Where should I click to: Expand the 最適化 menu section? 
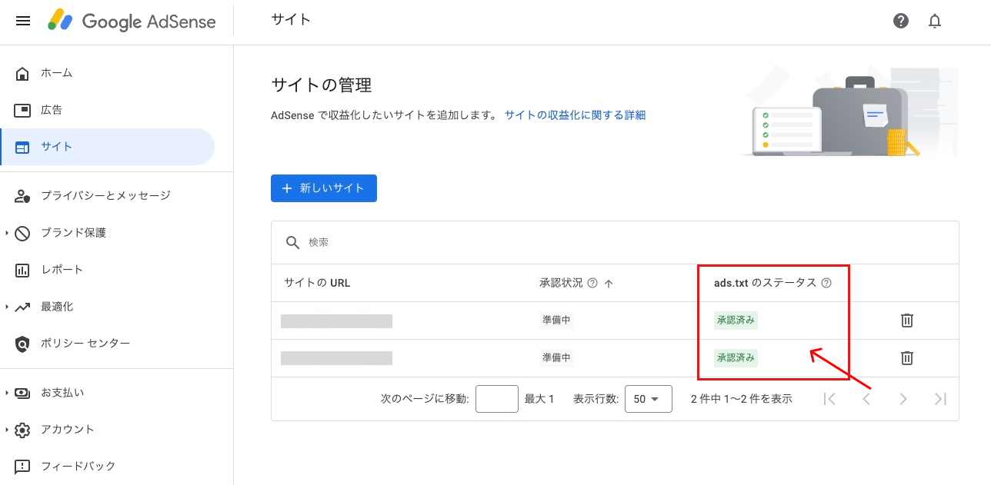7,307
